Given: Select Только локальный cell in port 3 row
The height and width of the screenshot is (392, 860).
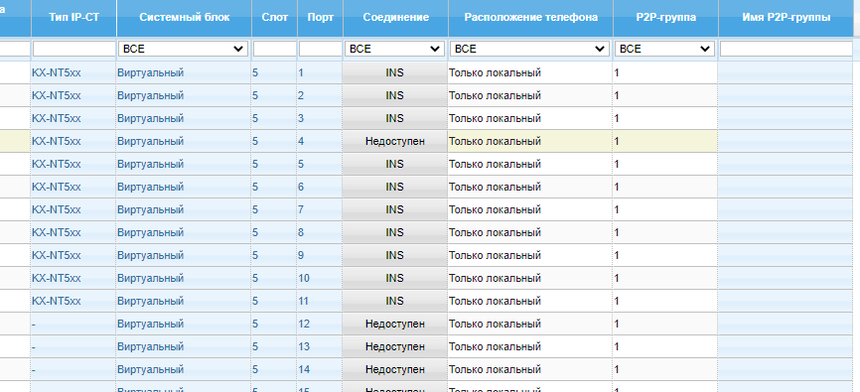Looking at the screenshot, I should tap(530, 118).
